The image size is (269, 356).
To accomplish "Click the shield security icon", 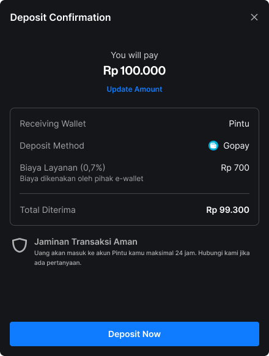I will (20, 245).
